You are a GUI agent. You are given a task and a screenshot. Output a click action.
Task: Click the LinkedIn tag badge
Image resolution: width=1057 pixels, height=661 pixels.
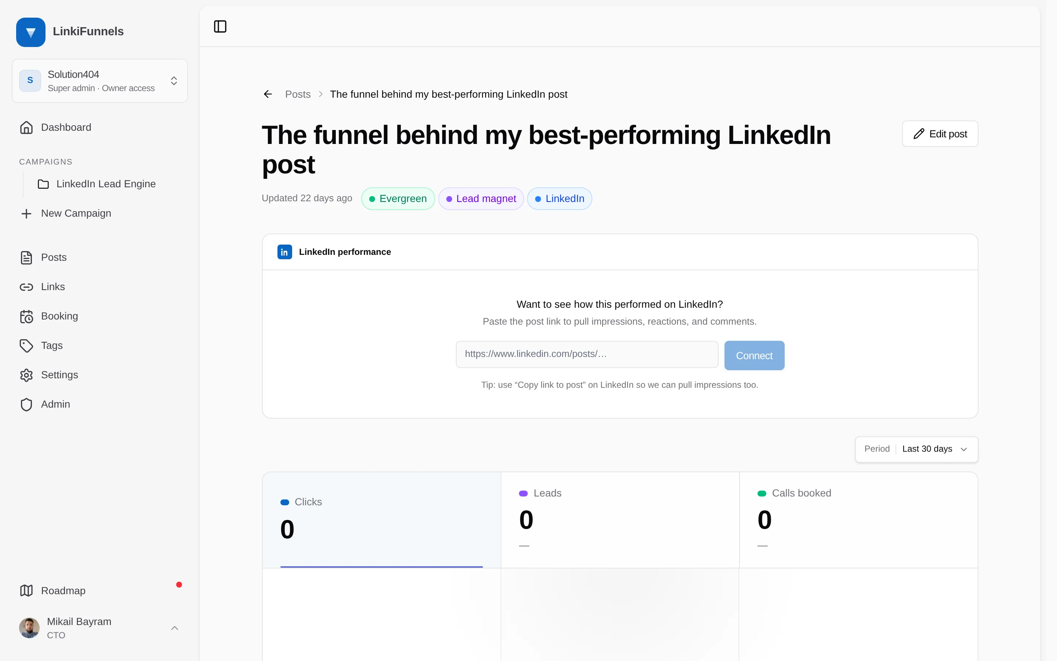pyautogui.click(x=559, y=198)
